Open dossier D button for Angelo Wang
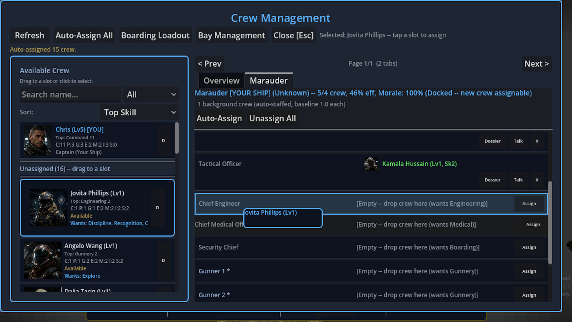 point(164,260)
